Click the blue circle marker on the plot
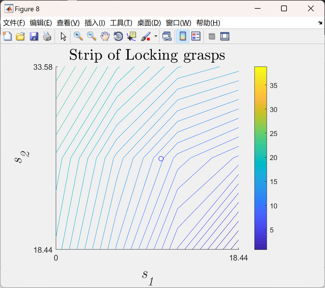 click(x=161, y=159)
